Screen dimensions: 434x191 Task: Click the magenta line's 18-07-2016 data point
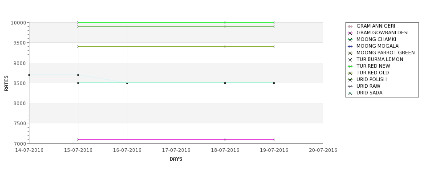225,139
